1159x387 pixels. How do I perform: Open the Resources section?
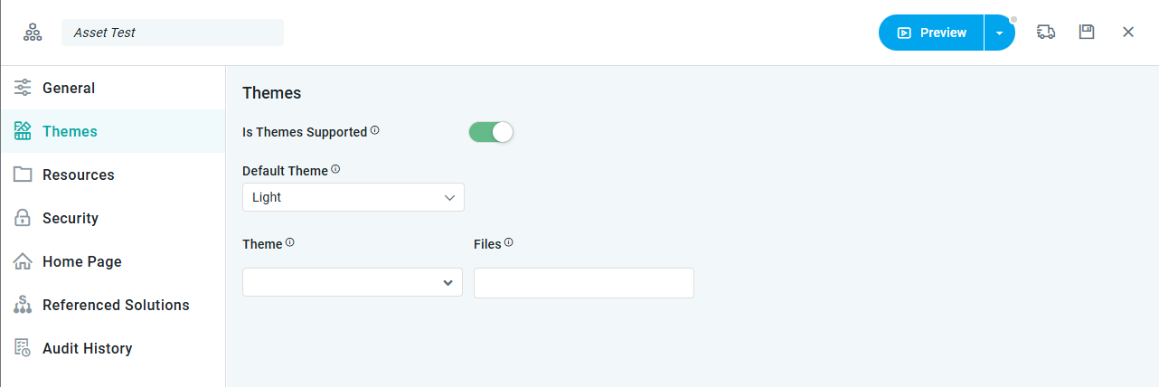point(78,175)
